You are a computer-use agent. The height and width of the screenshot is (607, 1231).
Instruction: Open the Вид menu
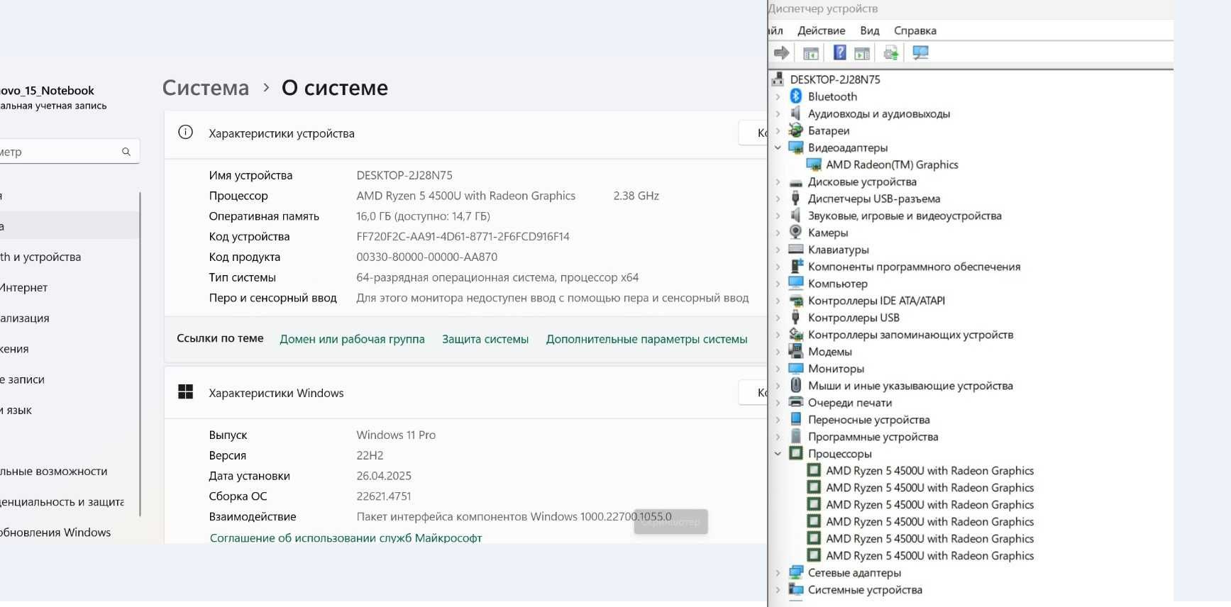click(x=869, y=30)
